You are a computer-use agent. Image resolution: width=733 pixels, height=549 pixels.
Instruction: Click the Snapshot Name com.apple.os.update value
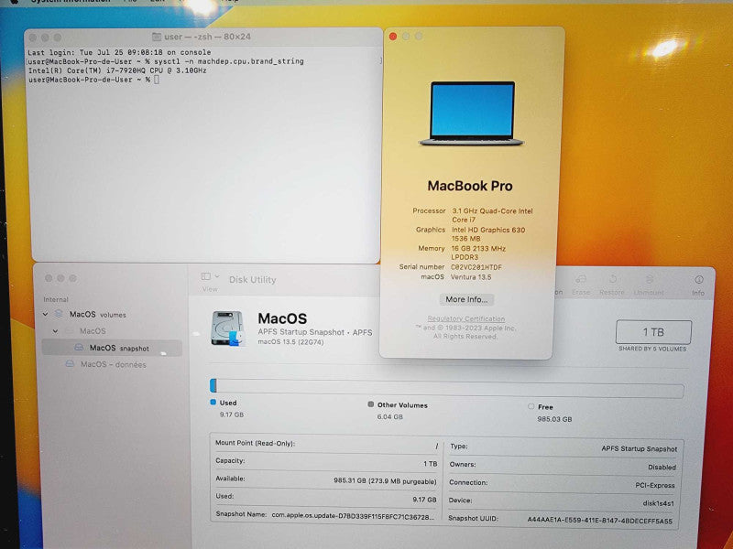(x=353, y=516)
